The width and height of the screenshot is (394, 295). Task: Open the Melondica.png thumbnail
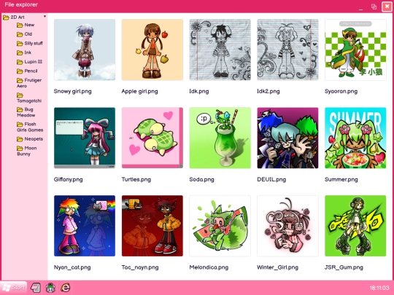click(x=220, y=226)
